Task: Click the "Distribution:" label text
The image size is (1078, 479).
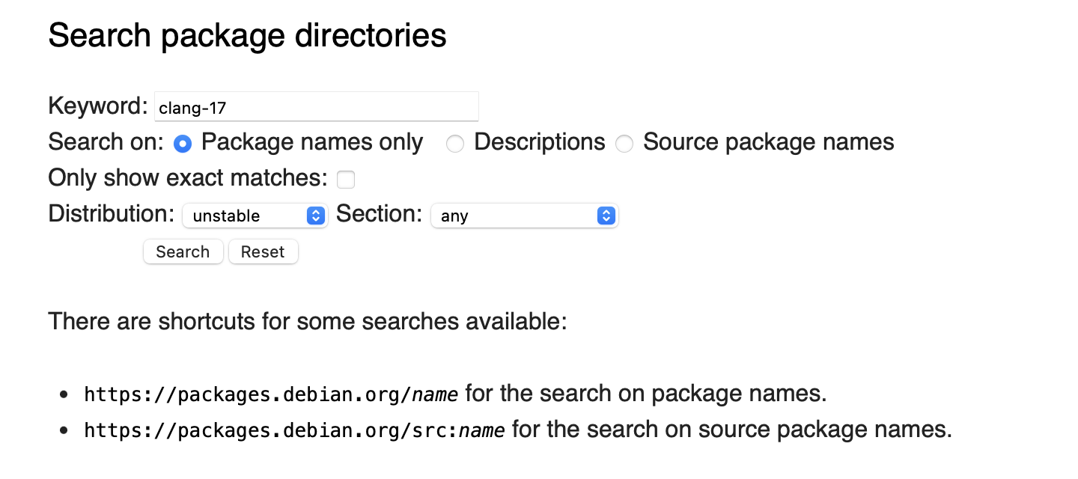Action: (112, 214)
